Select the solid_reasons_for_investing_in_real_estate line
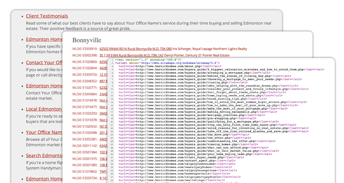 tap(214, 128)
